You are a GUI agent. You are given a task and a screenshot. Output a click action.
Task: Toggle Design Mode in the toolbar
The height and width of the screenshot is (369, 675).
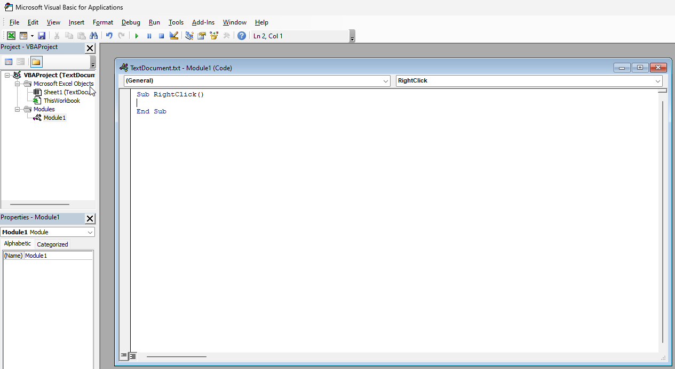pos(174,36)
